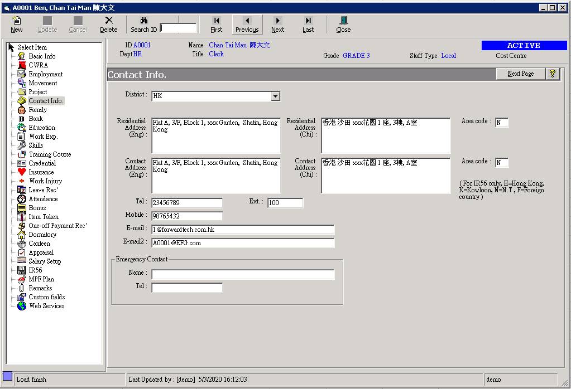Click the Residential Address (Chi) text box
This screenshot has height=389, width=571.
[386, 135]
